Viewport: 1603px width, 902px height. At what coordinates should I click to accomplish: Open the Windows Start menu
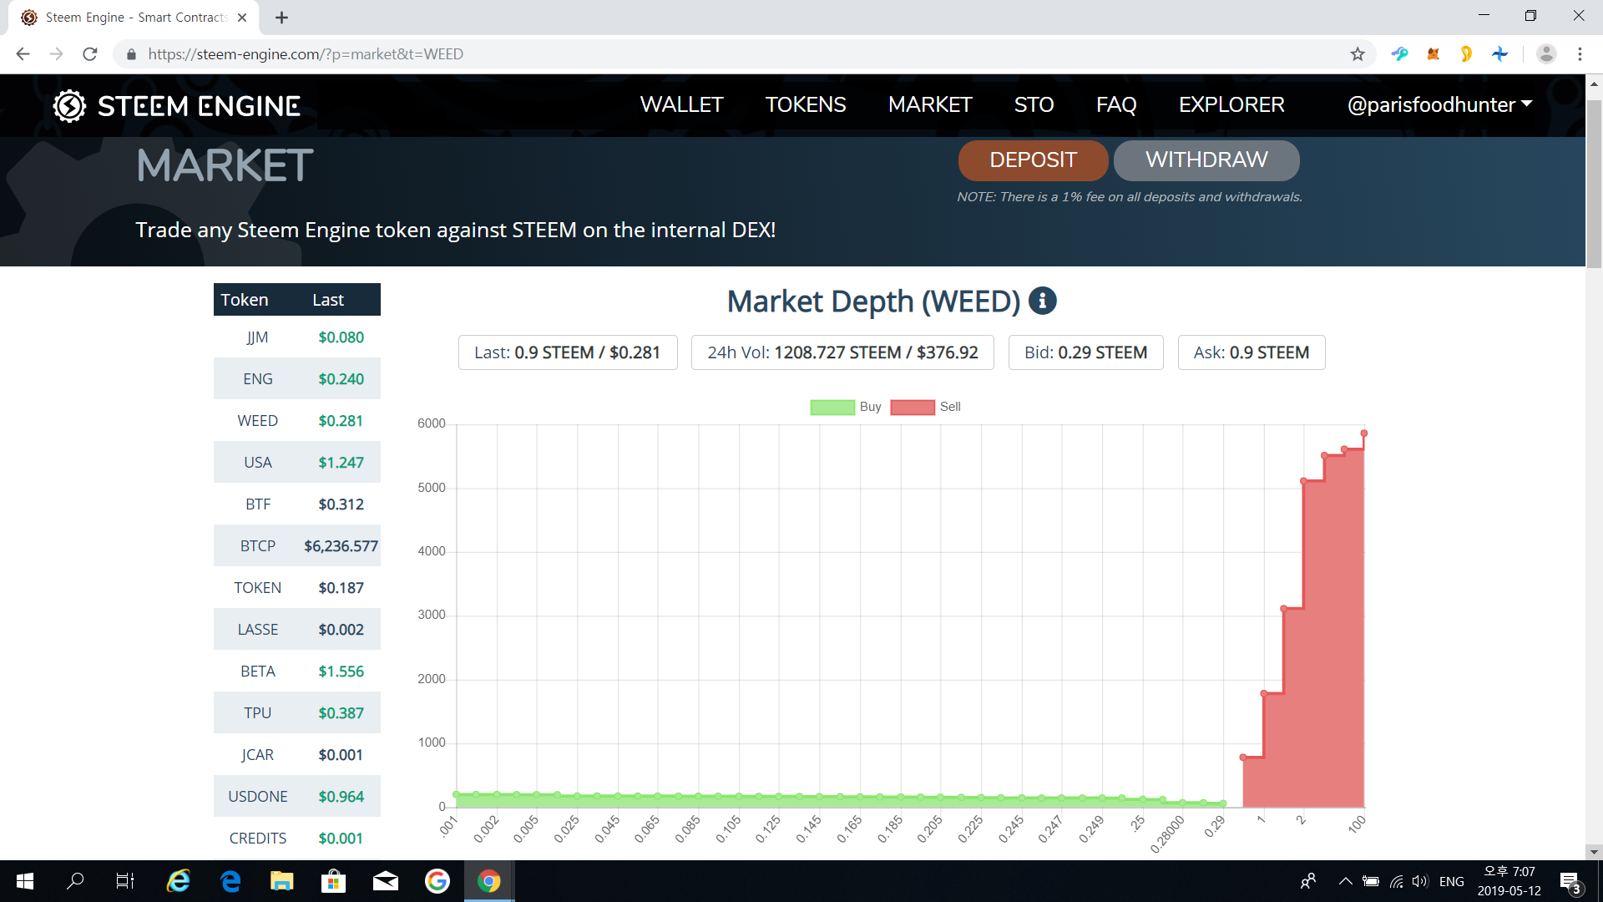[25, 881]
